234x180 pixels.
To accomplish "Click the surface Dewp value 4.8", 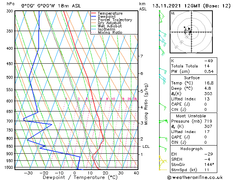I will pyautogui.click(x=208, y=89).
